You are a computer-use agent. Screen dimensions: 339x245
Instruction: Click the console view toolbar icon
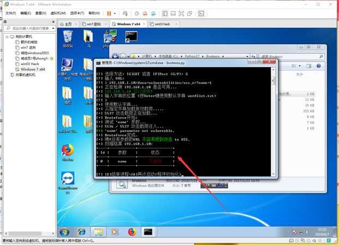201,14
